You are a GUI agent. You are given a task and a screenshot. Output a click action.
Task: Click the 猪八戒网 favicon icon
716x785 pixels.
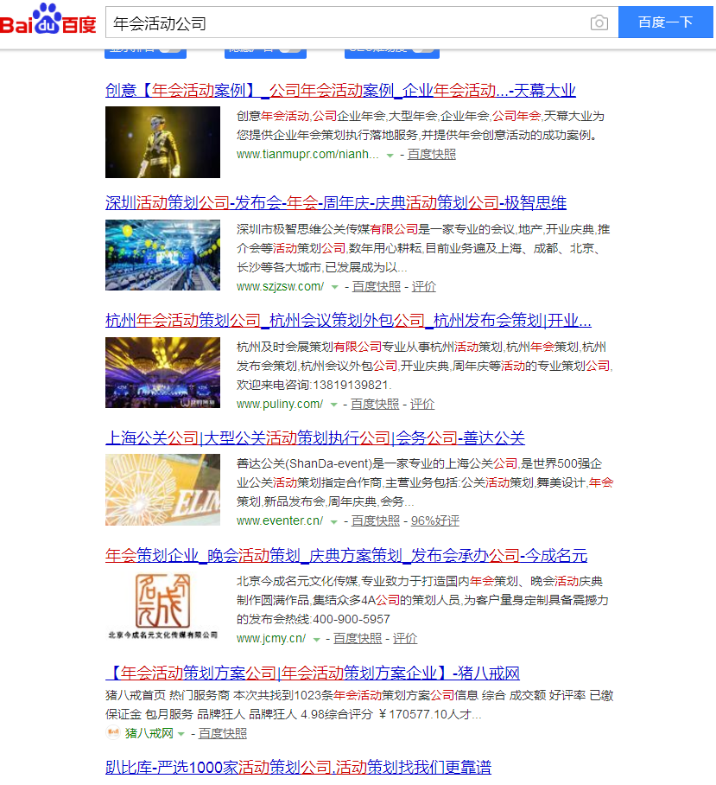pyautogui.click(x=113, y=733)
